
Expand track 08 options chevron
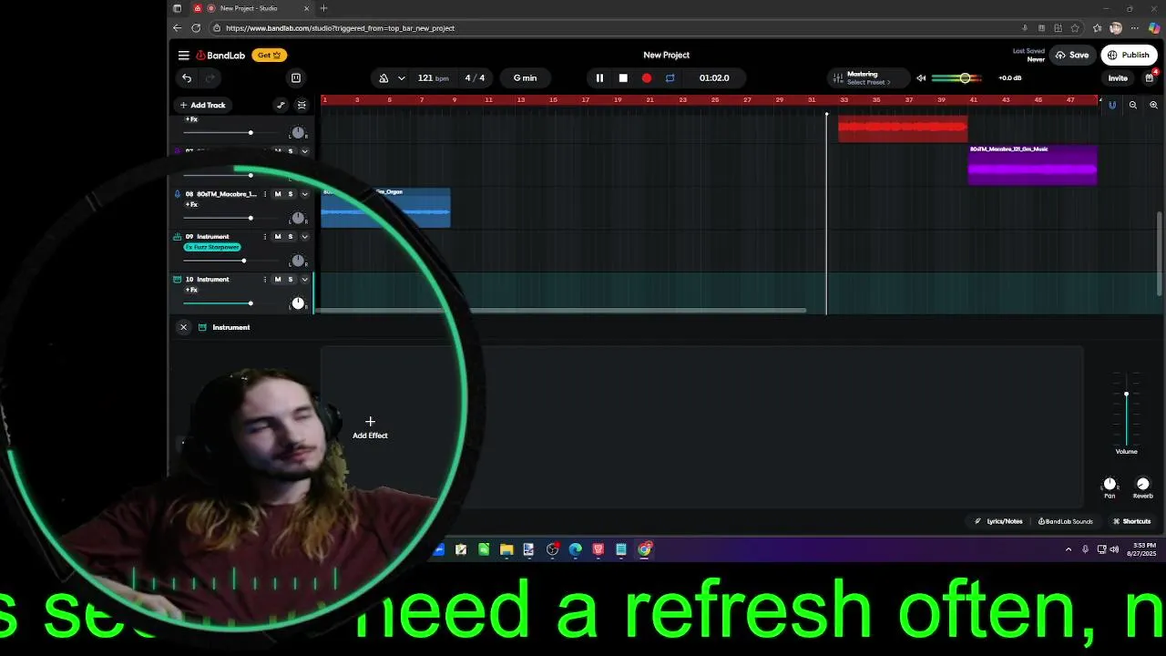pos(304,194)
